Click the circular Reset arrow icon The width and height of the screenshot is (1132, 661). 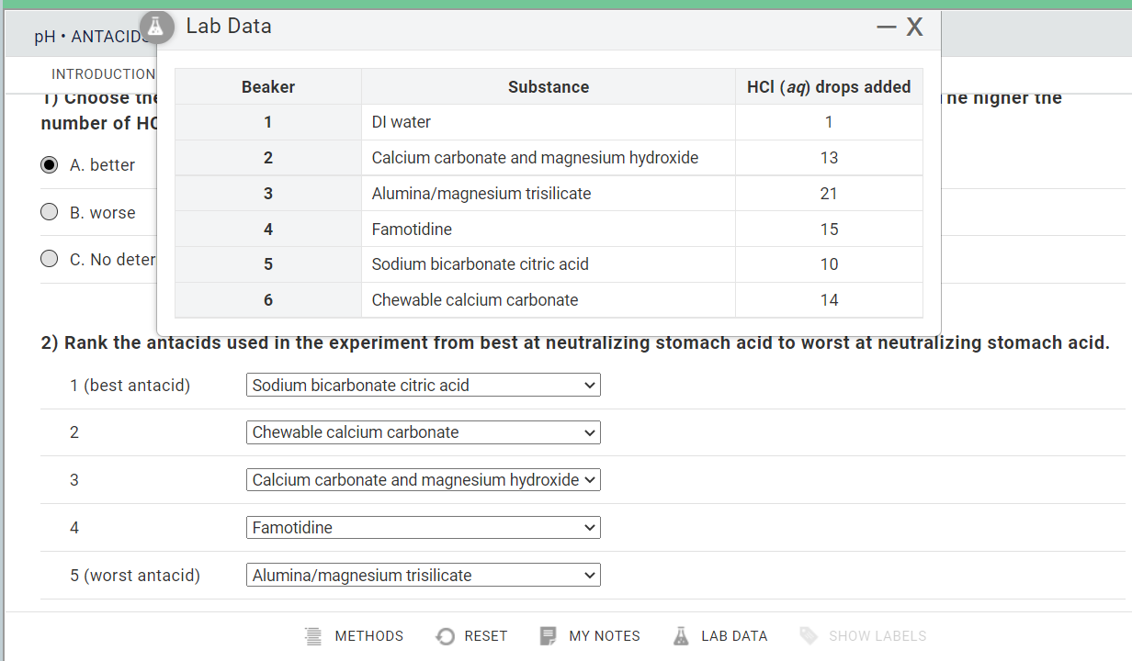point(445,635)
